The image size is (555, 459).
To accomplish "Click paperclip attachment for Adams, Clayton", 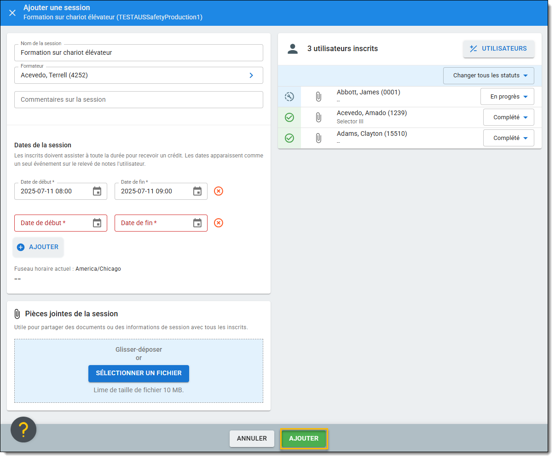I will click(318, 138).
